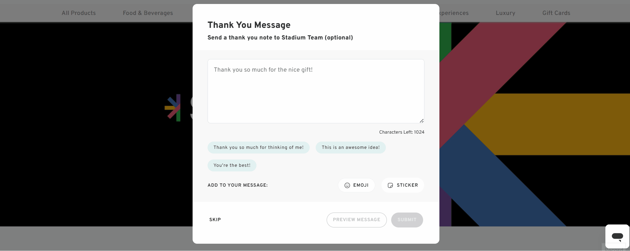Open the Food & Beverages category

(x=148, y=13)
